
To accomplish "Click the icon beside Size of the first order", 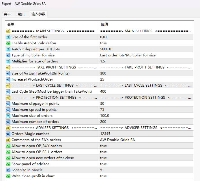I will point(8,37).
